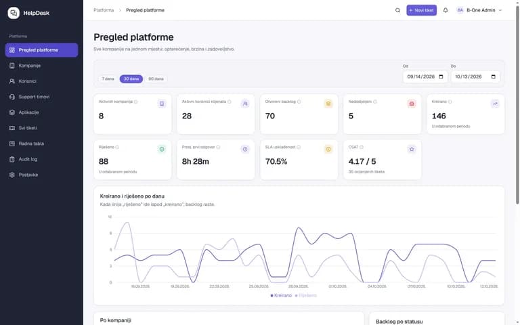Click the Od date input field
Viewport: 520px width, 325px height.
point(425,77)
